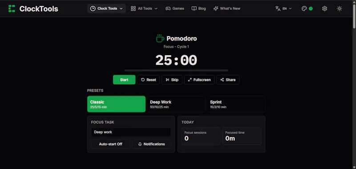Enable Notifications with the bell button
This screenshot has height=169, width=356.
tap(151, 144)
